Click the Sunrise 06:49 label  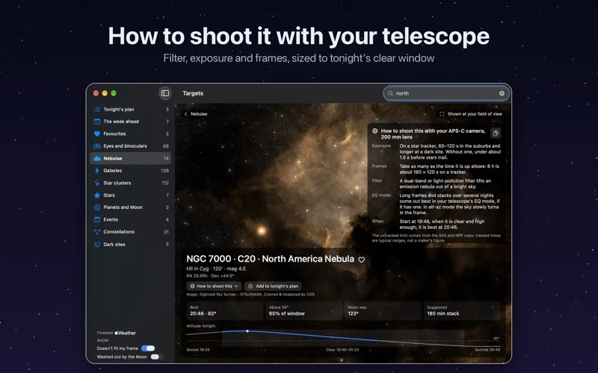(x=487, y=350)
